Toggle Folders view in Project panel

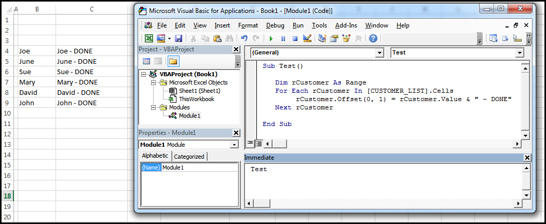(x=173, y=61)
